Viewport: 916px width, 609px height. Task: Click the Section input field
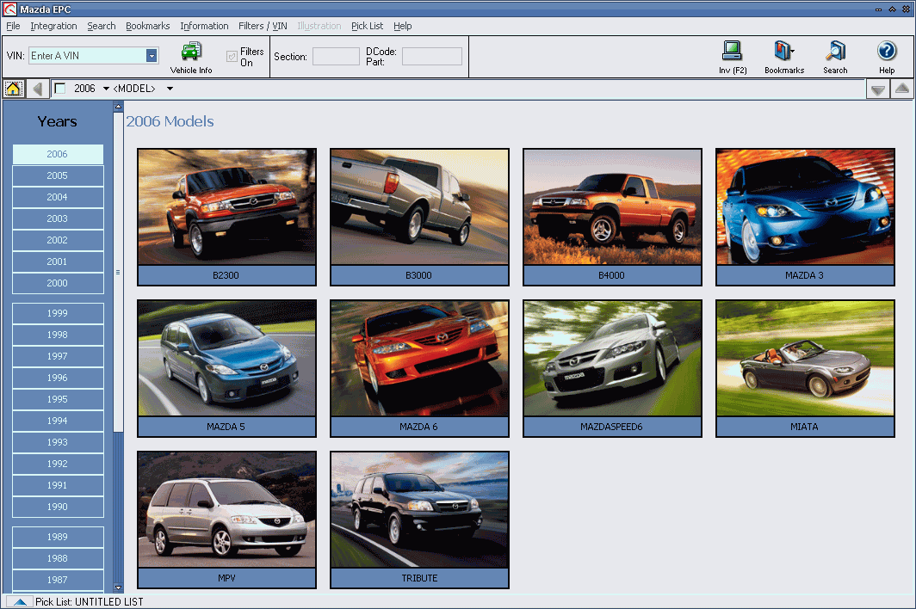pyautogui.click(x=336, y=57)
